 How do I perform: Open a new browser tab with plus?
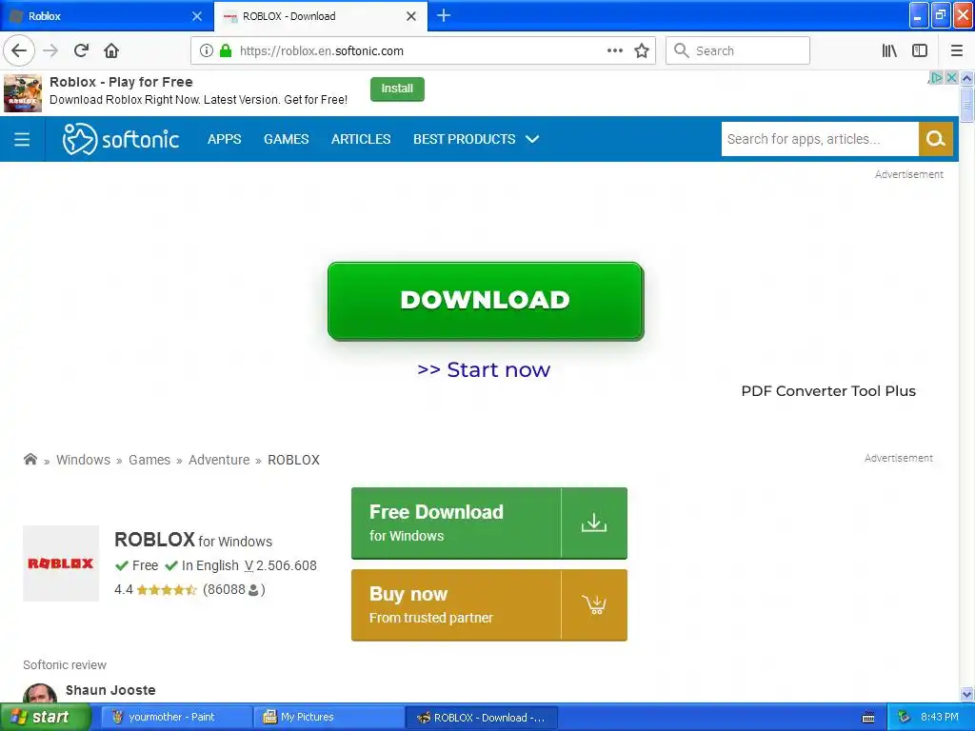(444, 15)
